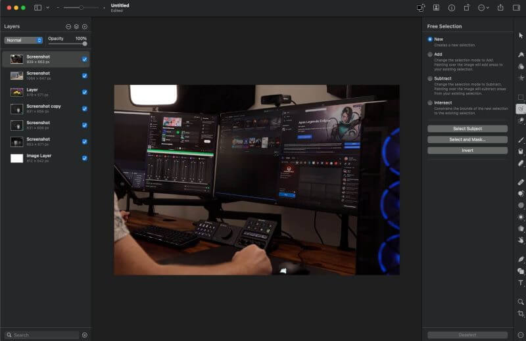Image resolution: width=526 pixels, height=341 pixels.
Task: Click the zoom slider in title bar
Action: pos(81,7)
